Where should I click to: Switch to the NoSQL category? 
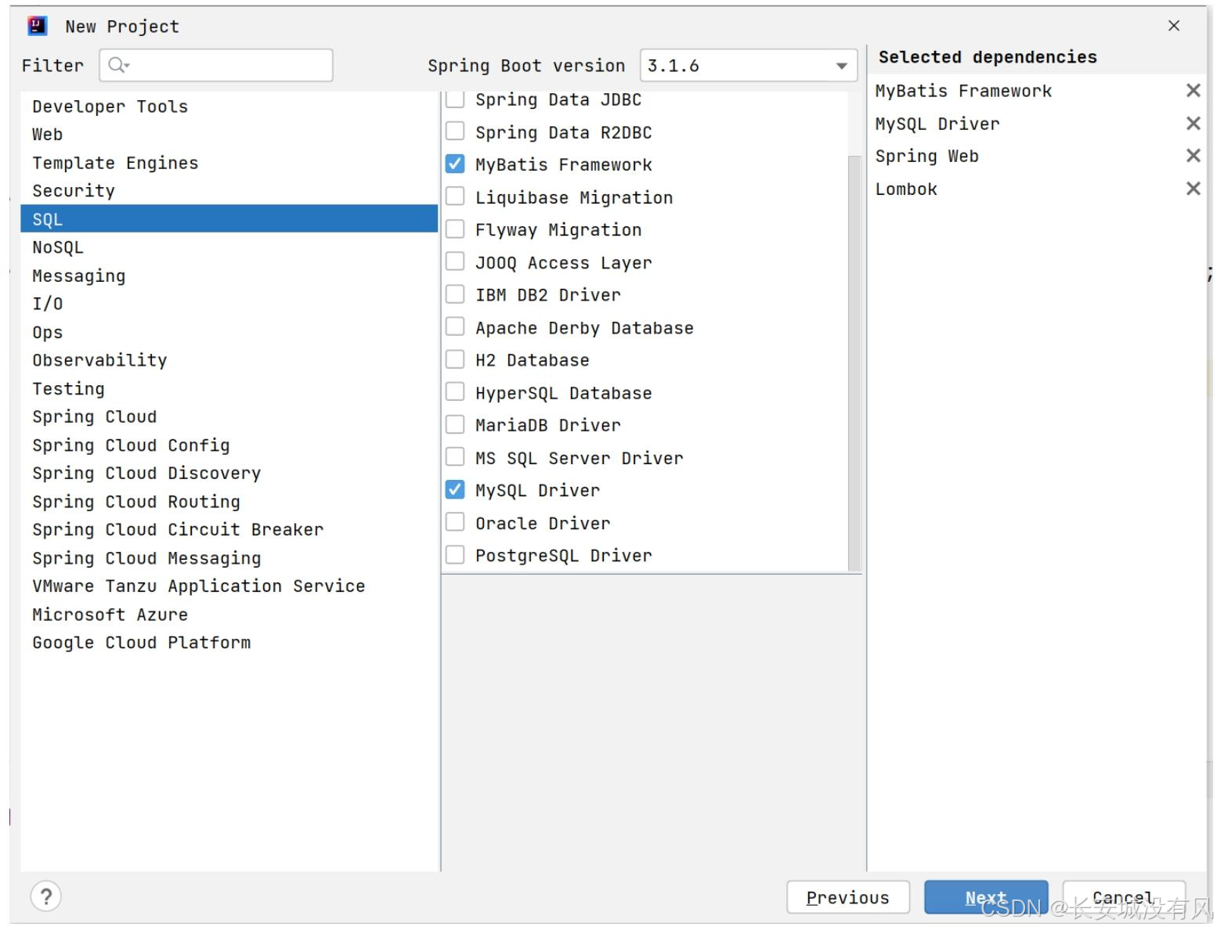[x=229, y=247]
